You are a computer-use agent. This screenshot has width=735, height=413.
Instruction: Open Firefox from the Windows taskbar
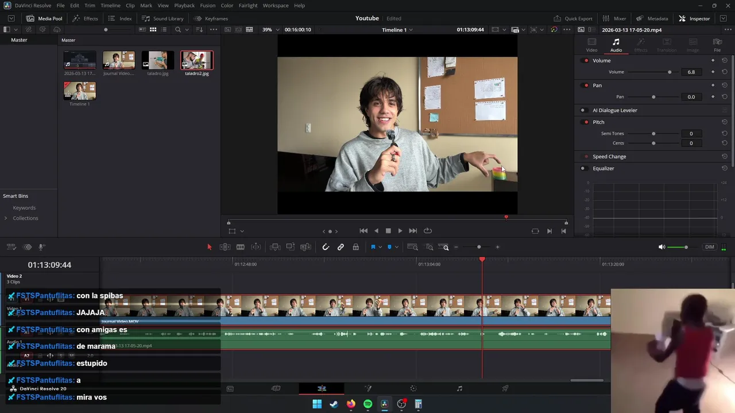(351, 404)
